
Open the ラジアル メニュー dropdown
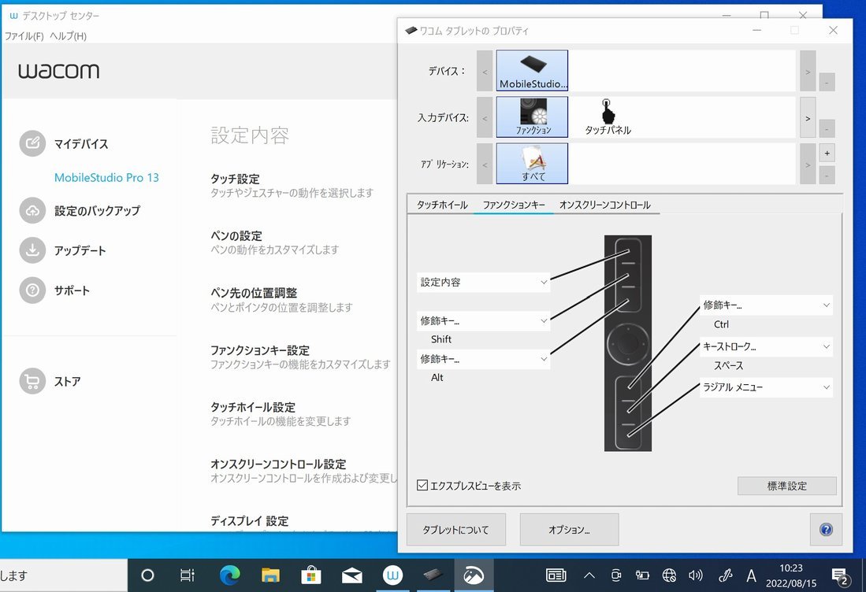coord(766,387)
